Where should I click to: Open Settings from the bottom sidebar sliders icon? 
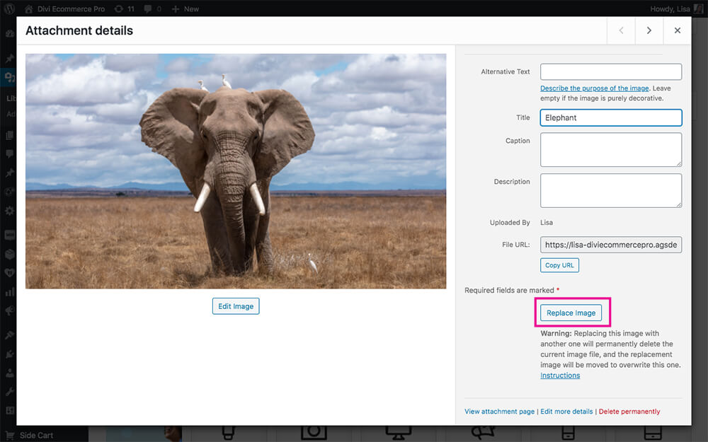[9, 411]
